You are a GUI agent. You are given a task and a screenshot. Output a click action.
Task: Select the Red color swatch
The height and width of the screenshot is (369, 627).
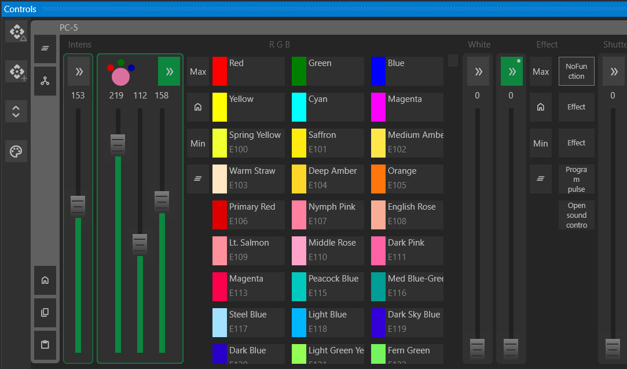coord(248,72)
